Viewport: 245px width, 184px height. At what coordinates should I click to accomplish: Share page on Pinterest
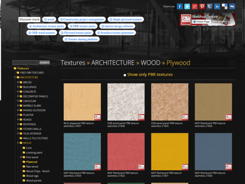[202, 7]
